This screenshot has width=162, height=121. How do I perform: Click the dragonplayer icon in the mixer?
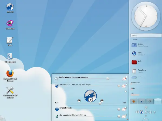(x=57, y=116)
